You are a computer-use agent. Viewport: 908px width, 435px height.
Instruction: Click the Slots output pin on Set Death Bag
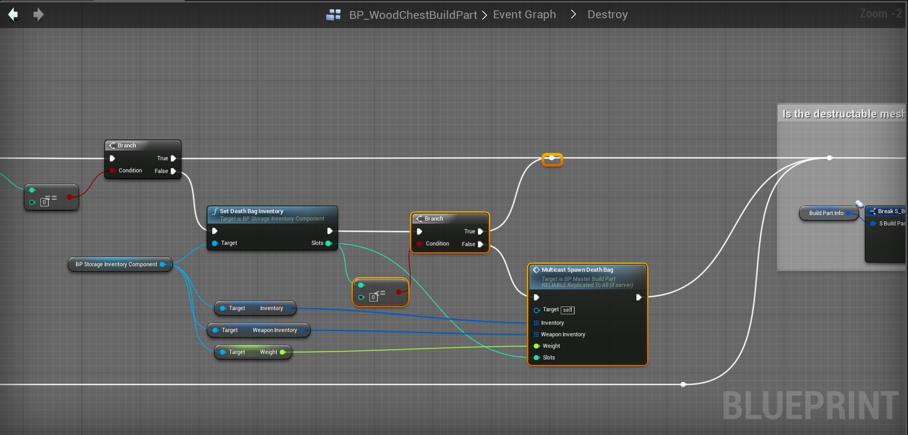click(329, 244)
